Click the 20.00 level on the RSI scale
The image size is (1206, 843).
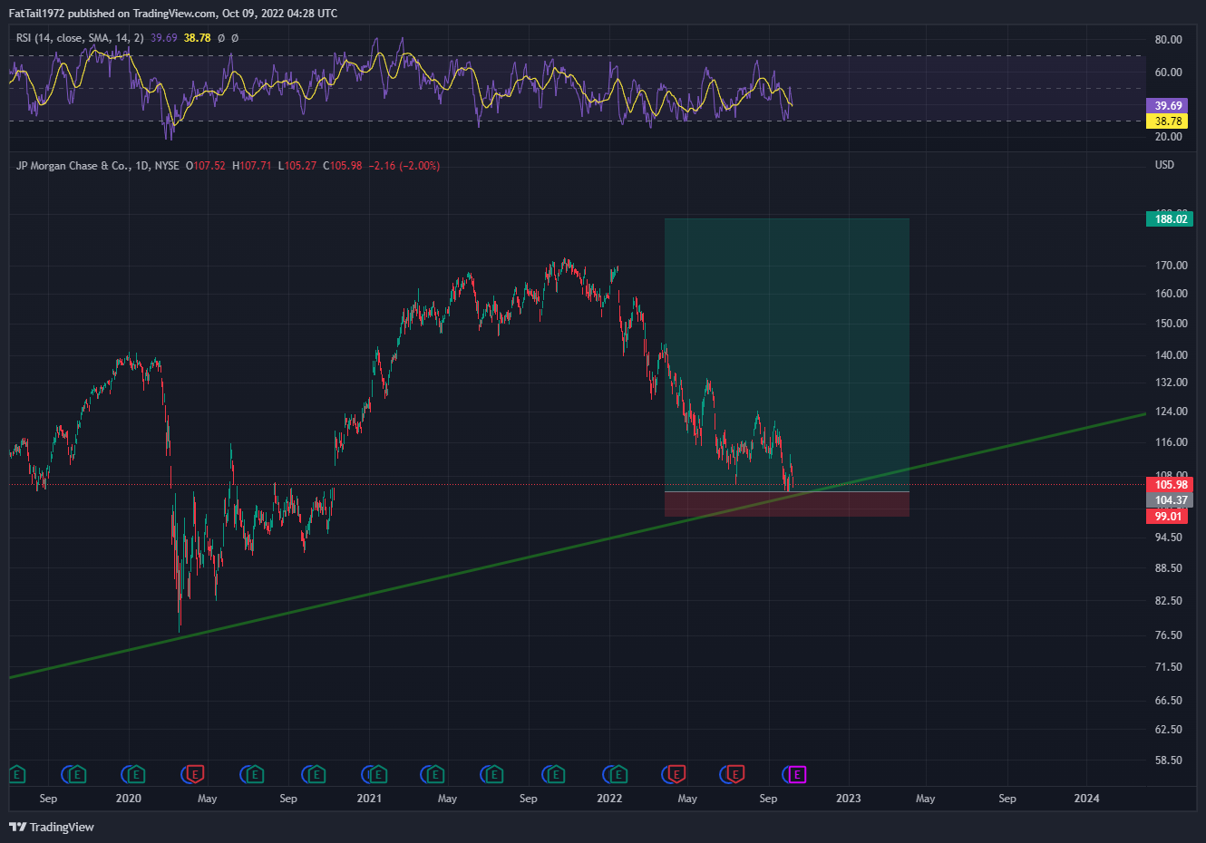[x=1168, y=137]
